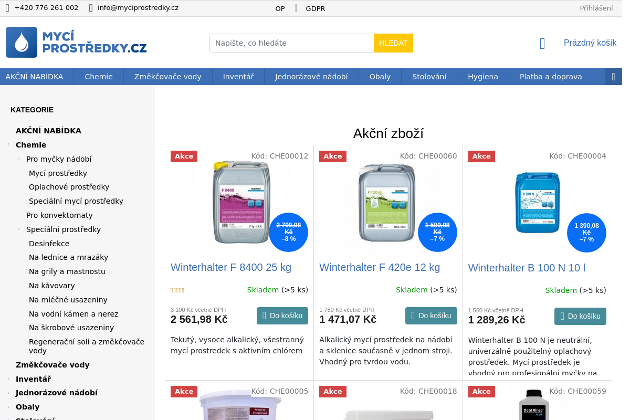Select Oplachové prostředky in the sidebar
The height and width of the screenshot is (420, 630).
(x=69, y=187)
